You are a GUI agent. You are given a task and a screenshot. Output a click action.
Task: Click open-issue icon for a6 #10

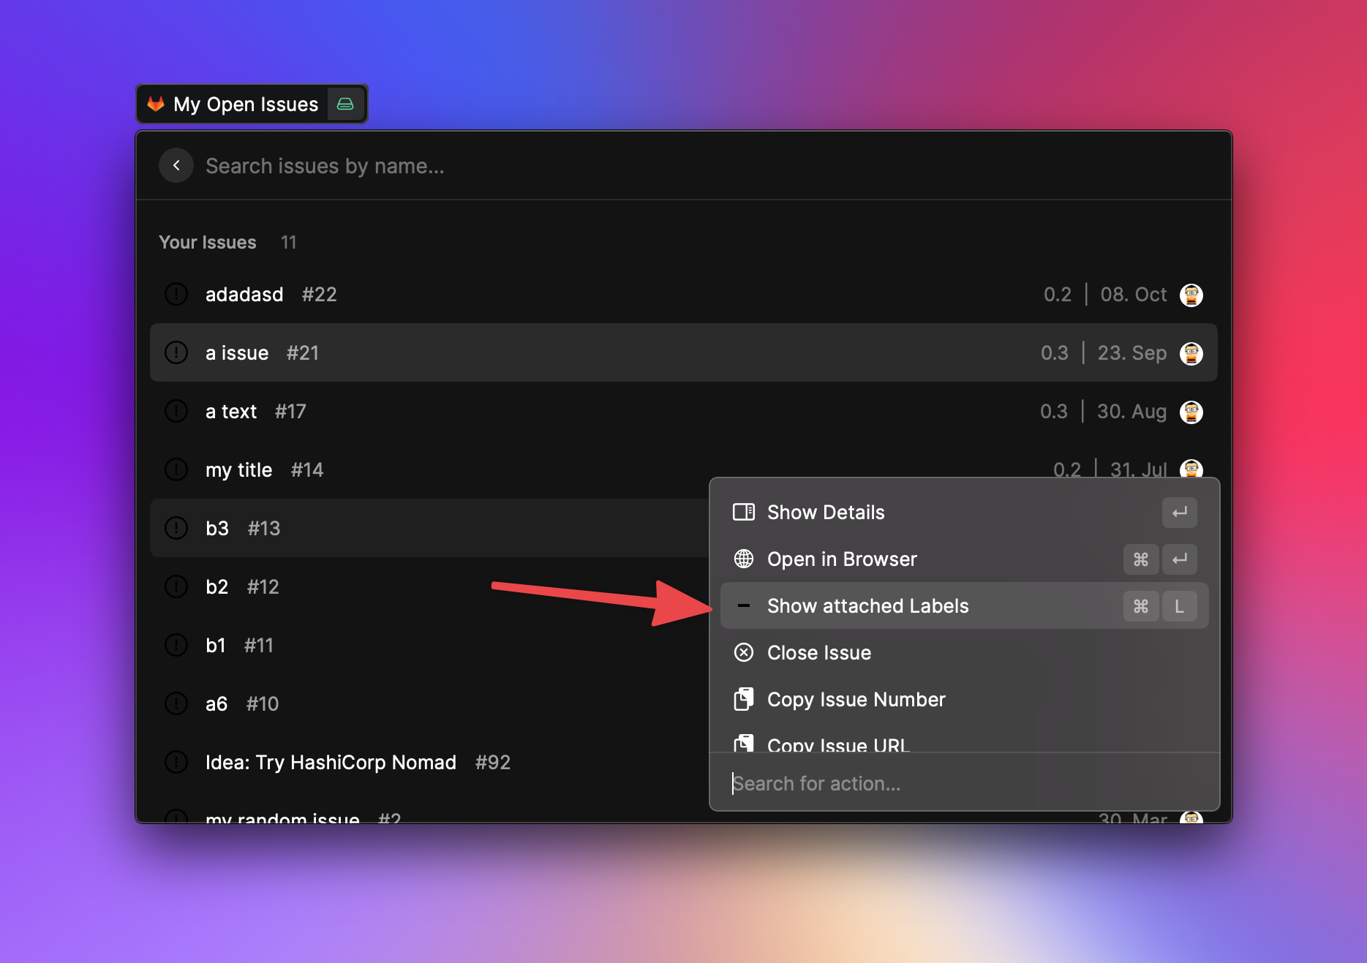(176, 703)
